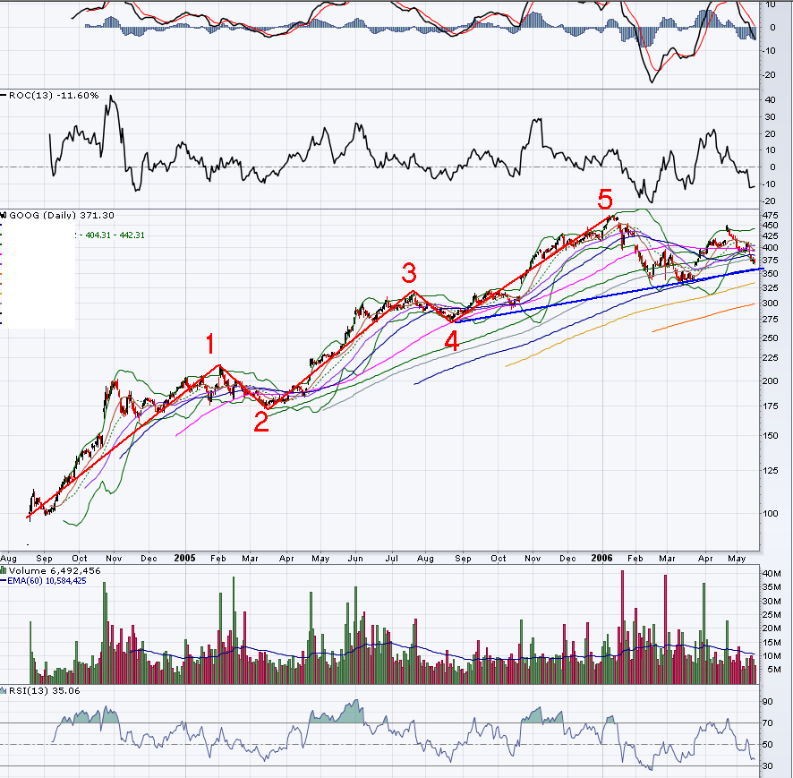Select the GOOG (Daily) 371.30 title
This screenshot has height=778, width=793.
click(x=62, y=216)
